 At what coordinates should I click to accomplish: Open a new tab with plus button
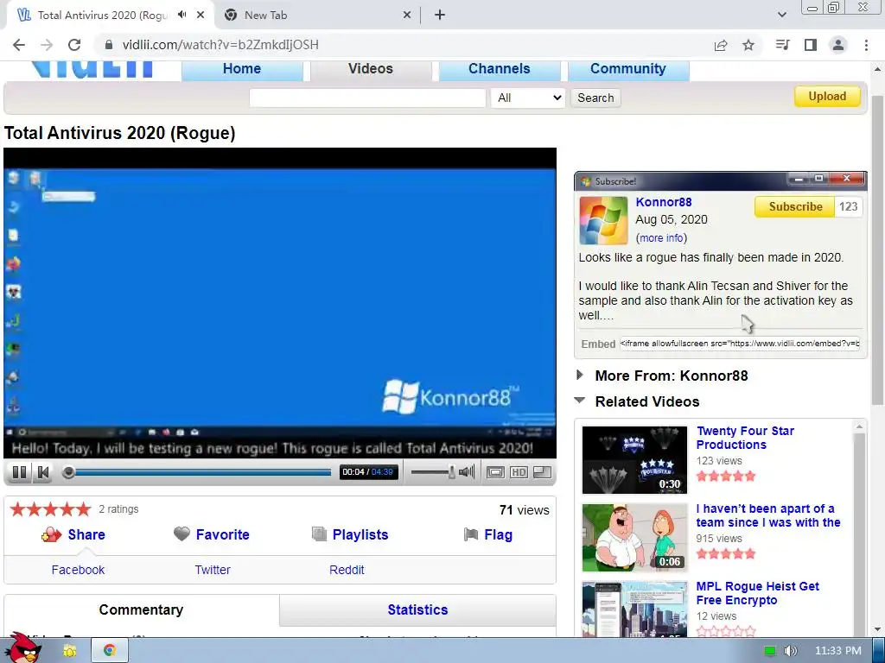click(x=440, y=16)
